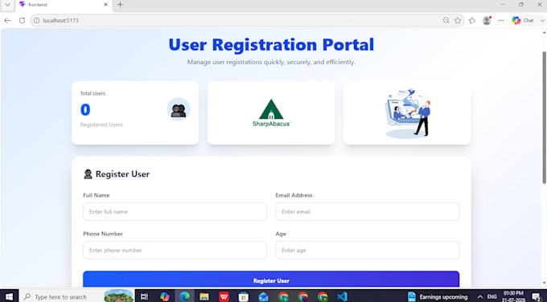547x302 pixels.
Task: Open the browser profile avatar
Action: 487,20
